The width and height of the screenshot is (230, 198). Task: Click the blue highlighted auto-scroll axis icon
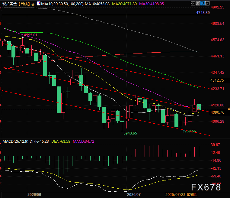pyautogui.click(x=203, y=3)
